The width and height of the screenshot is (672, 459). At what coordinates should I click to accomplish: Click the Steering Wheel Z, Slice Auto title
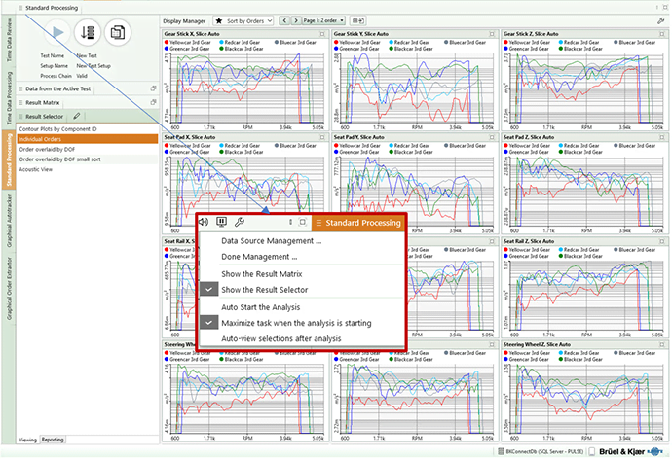537,344
